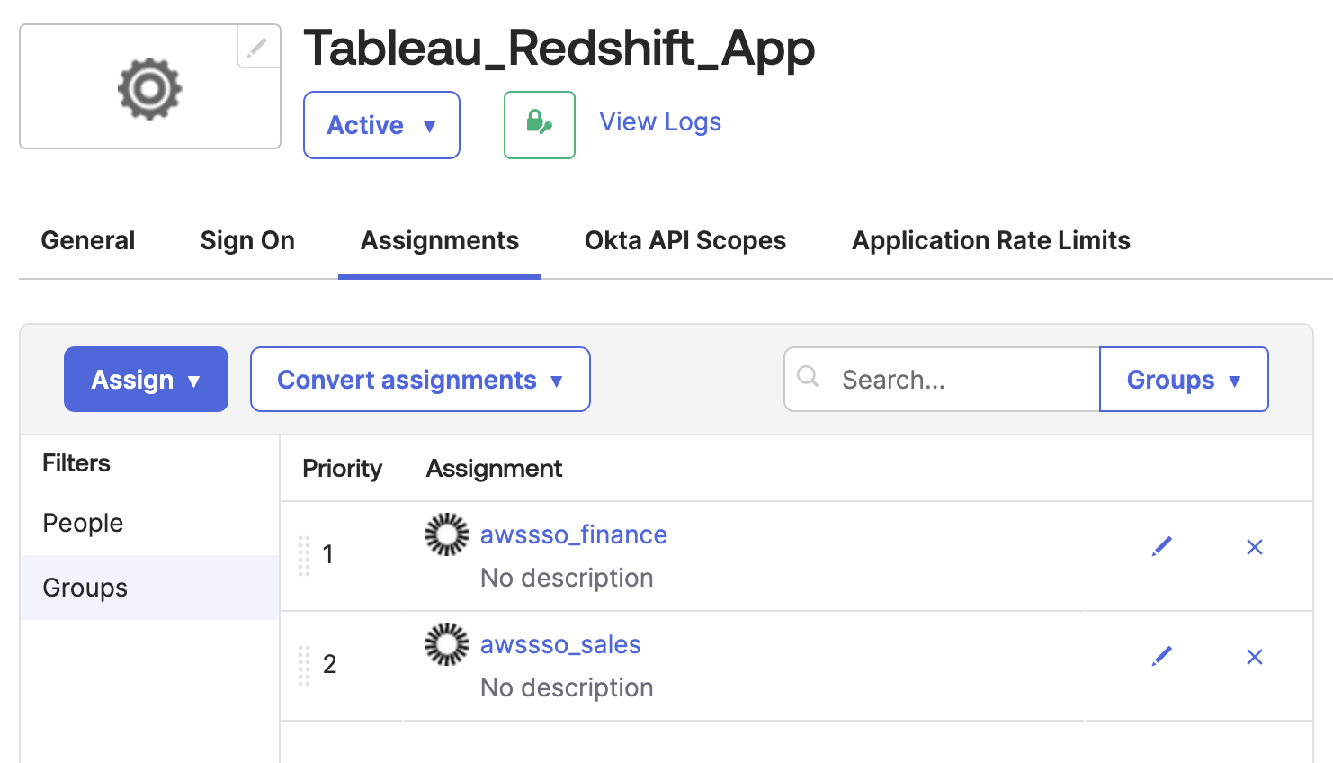This screenshot has width=1333, height=763.
Task: Click the drag handle for priority 1 row
Action: (x=304, y=555)
